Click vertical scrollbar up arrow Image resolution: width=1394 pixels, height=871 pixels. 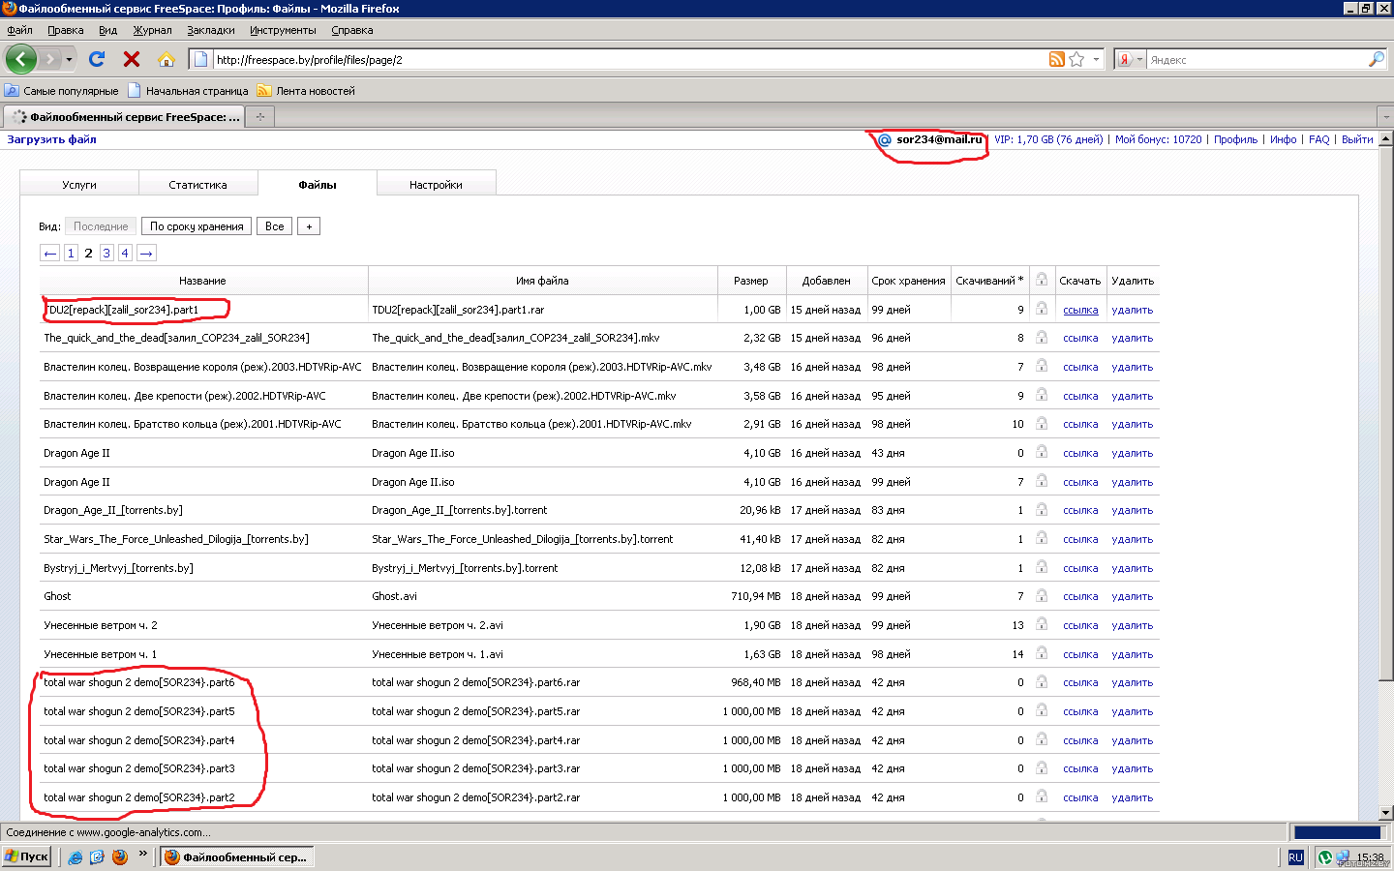(1385, 138)
